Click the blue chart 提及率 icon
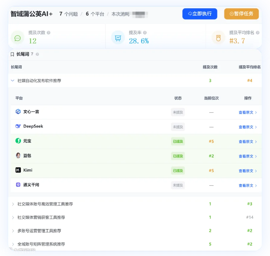The image size is (270, 256). [x=118, y=38]
